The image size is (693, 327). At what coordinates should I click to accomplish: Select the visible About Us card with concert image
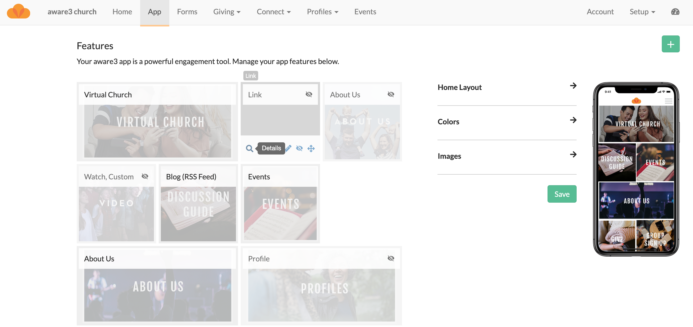(157, 295)
